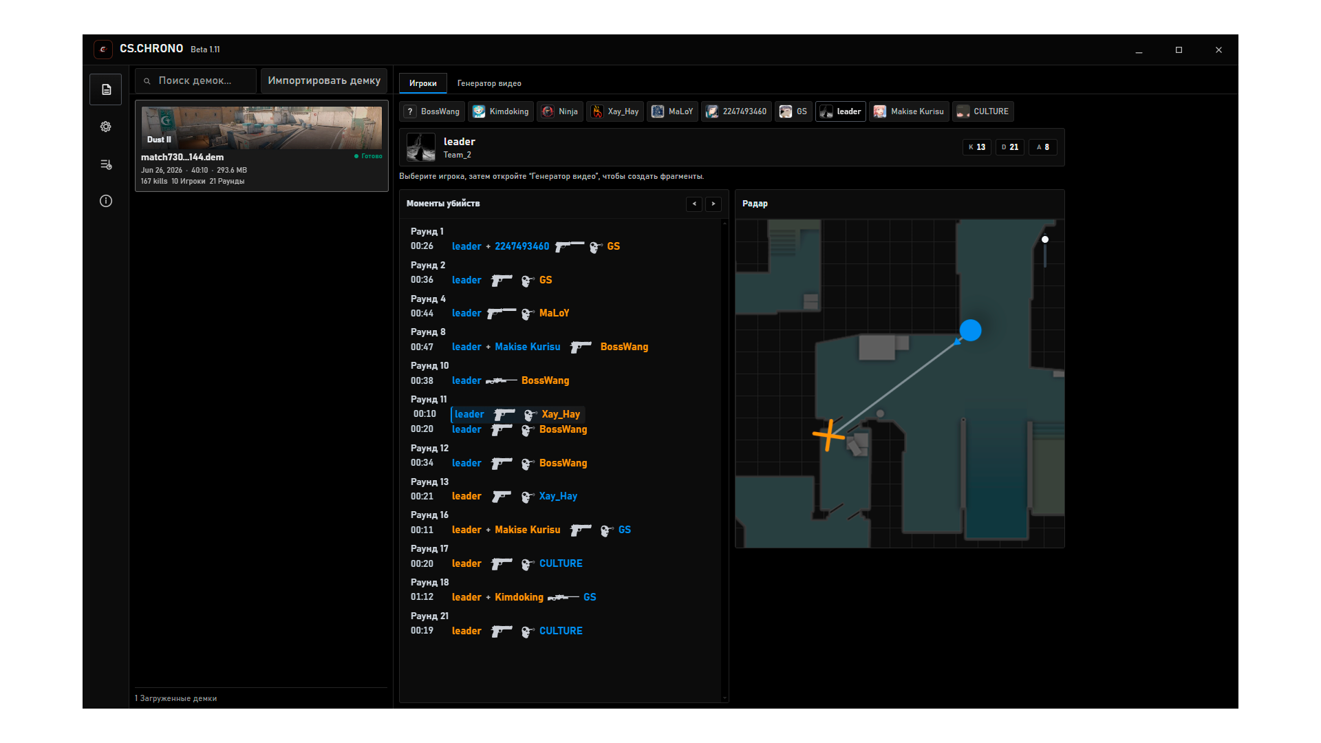Click the orange victim cross on radar
Screen dimensions: 1321x743
coord(829,435)
